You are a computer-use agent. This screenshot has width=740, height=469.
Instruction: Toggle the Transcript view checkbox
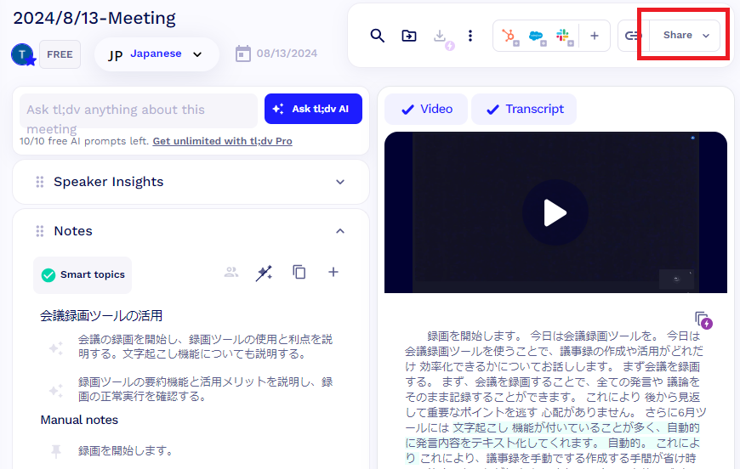pos(524,109)
